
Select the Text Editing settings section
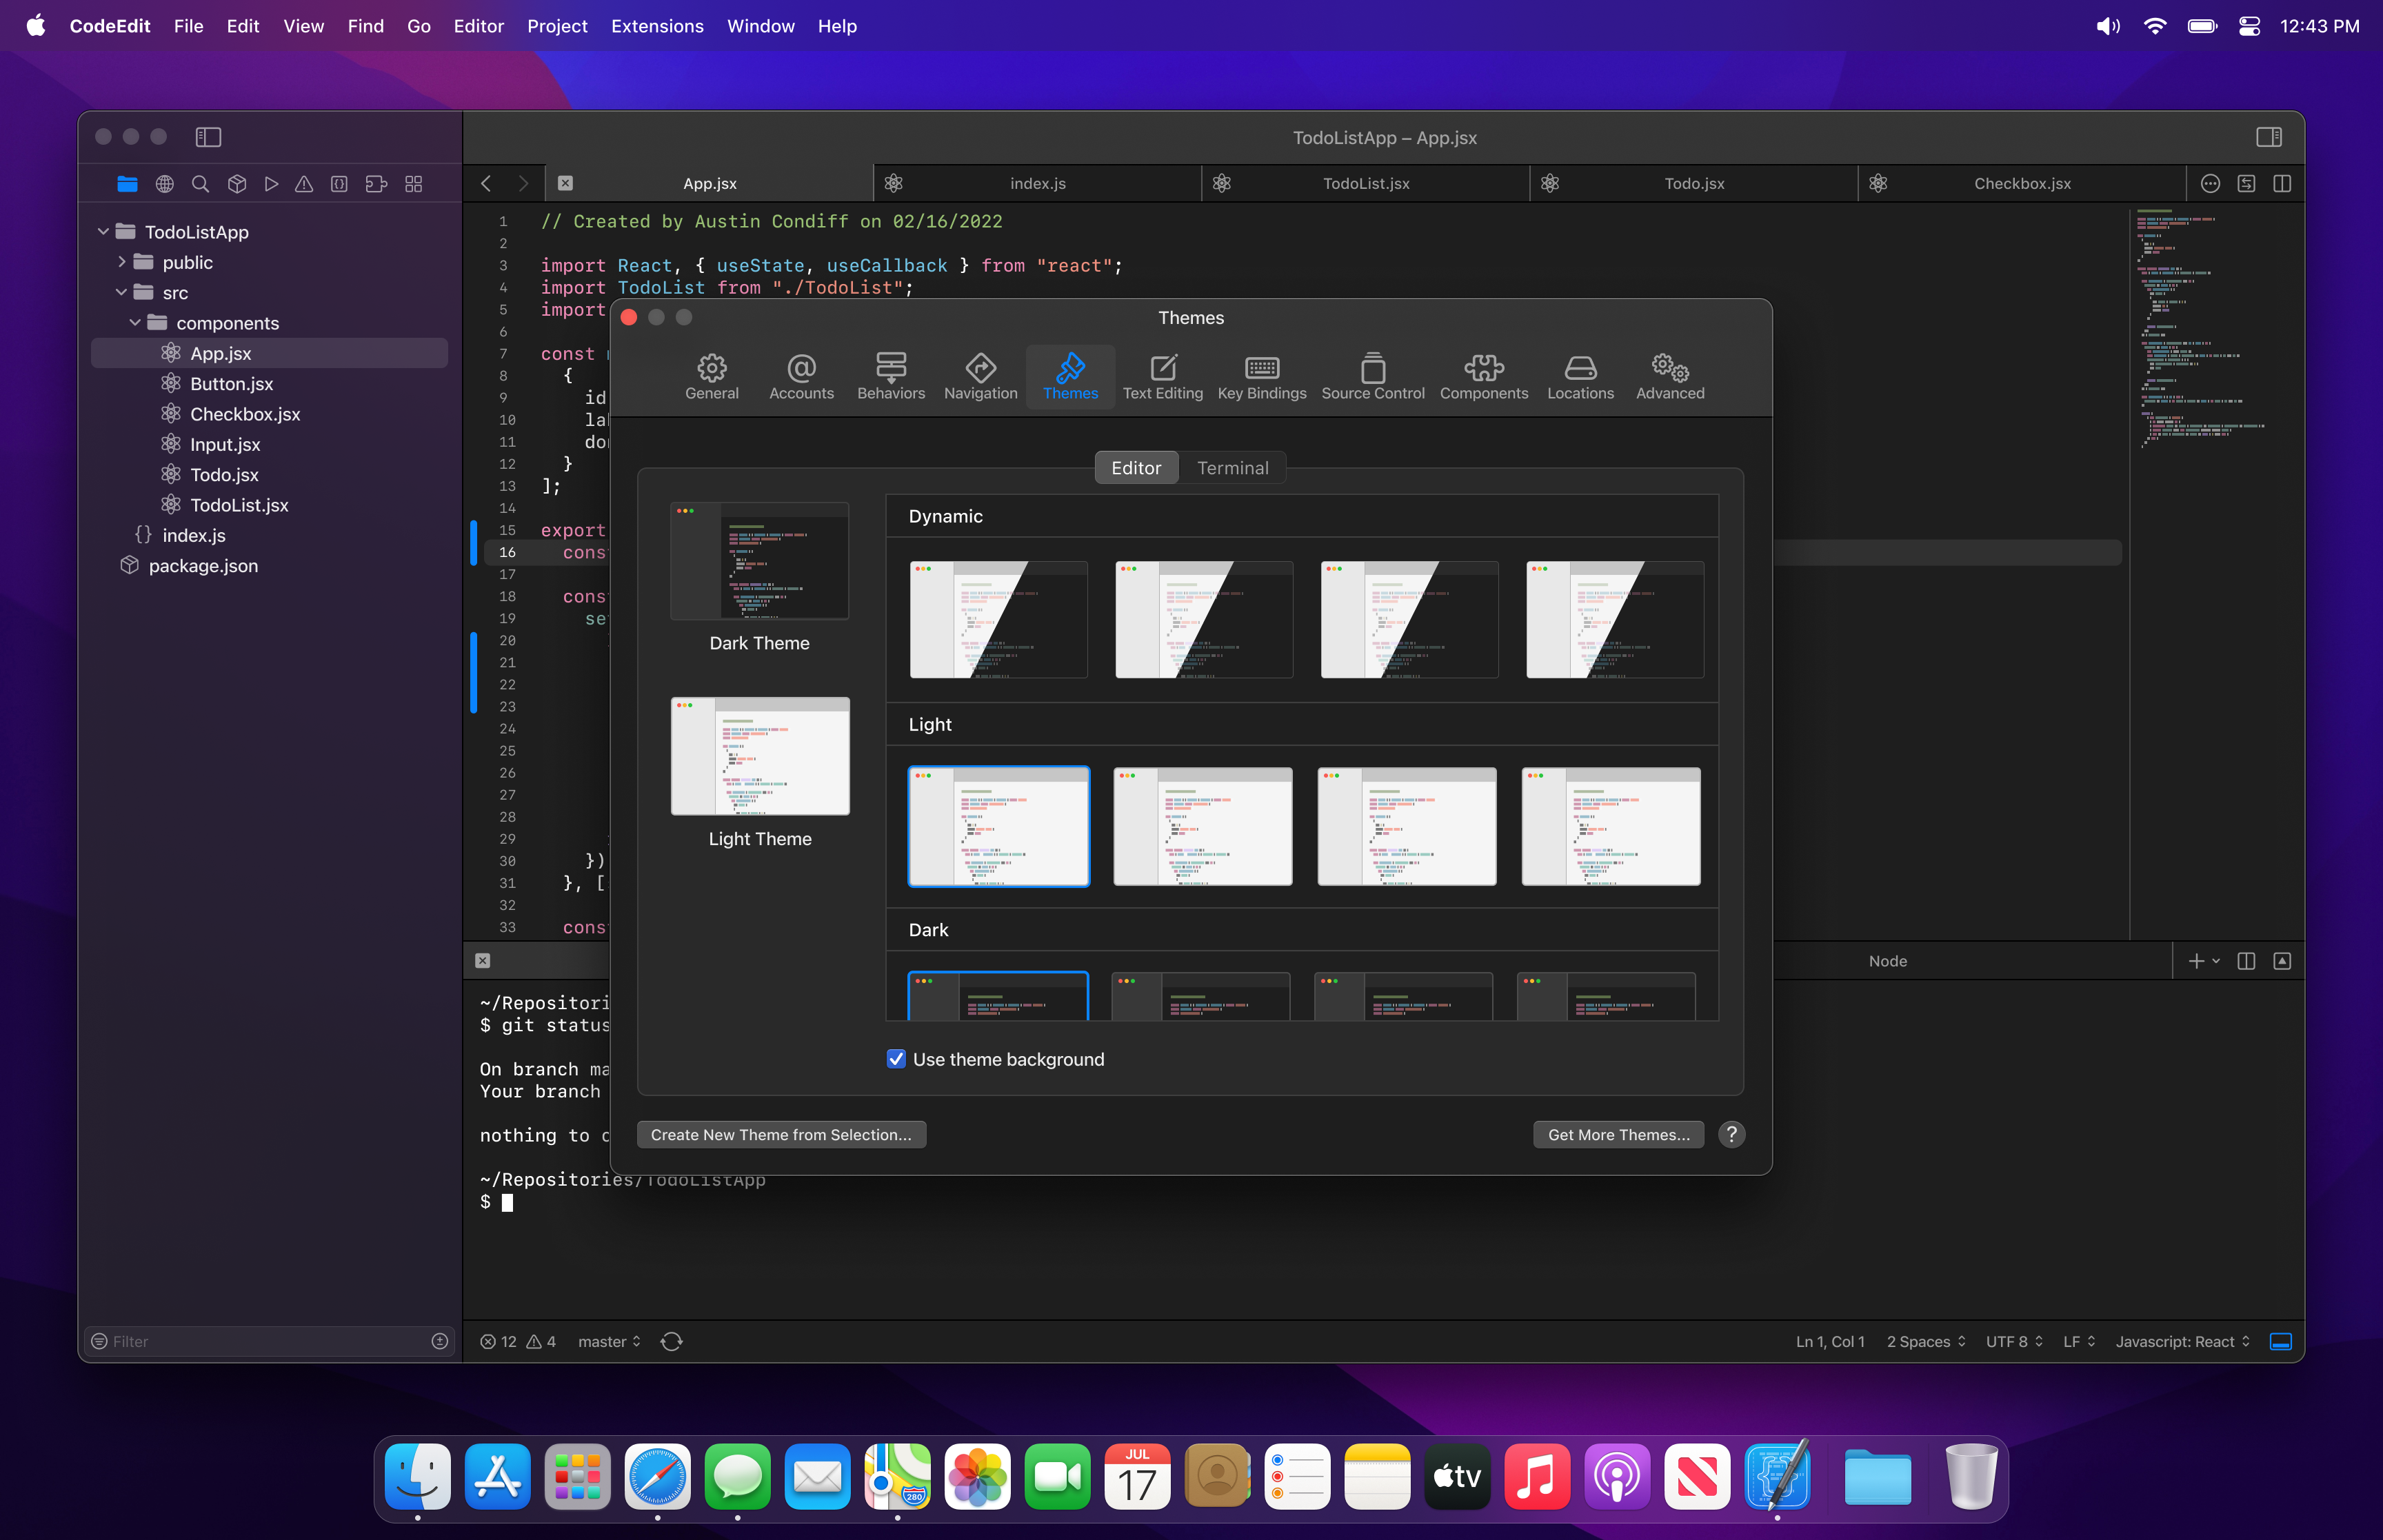click(x=1161, y=377)
